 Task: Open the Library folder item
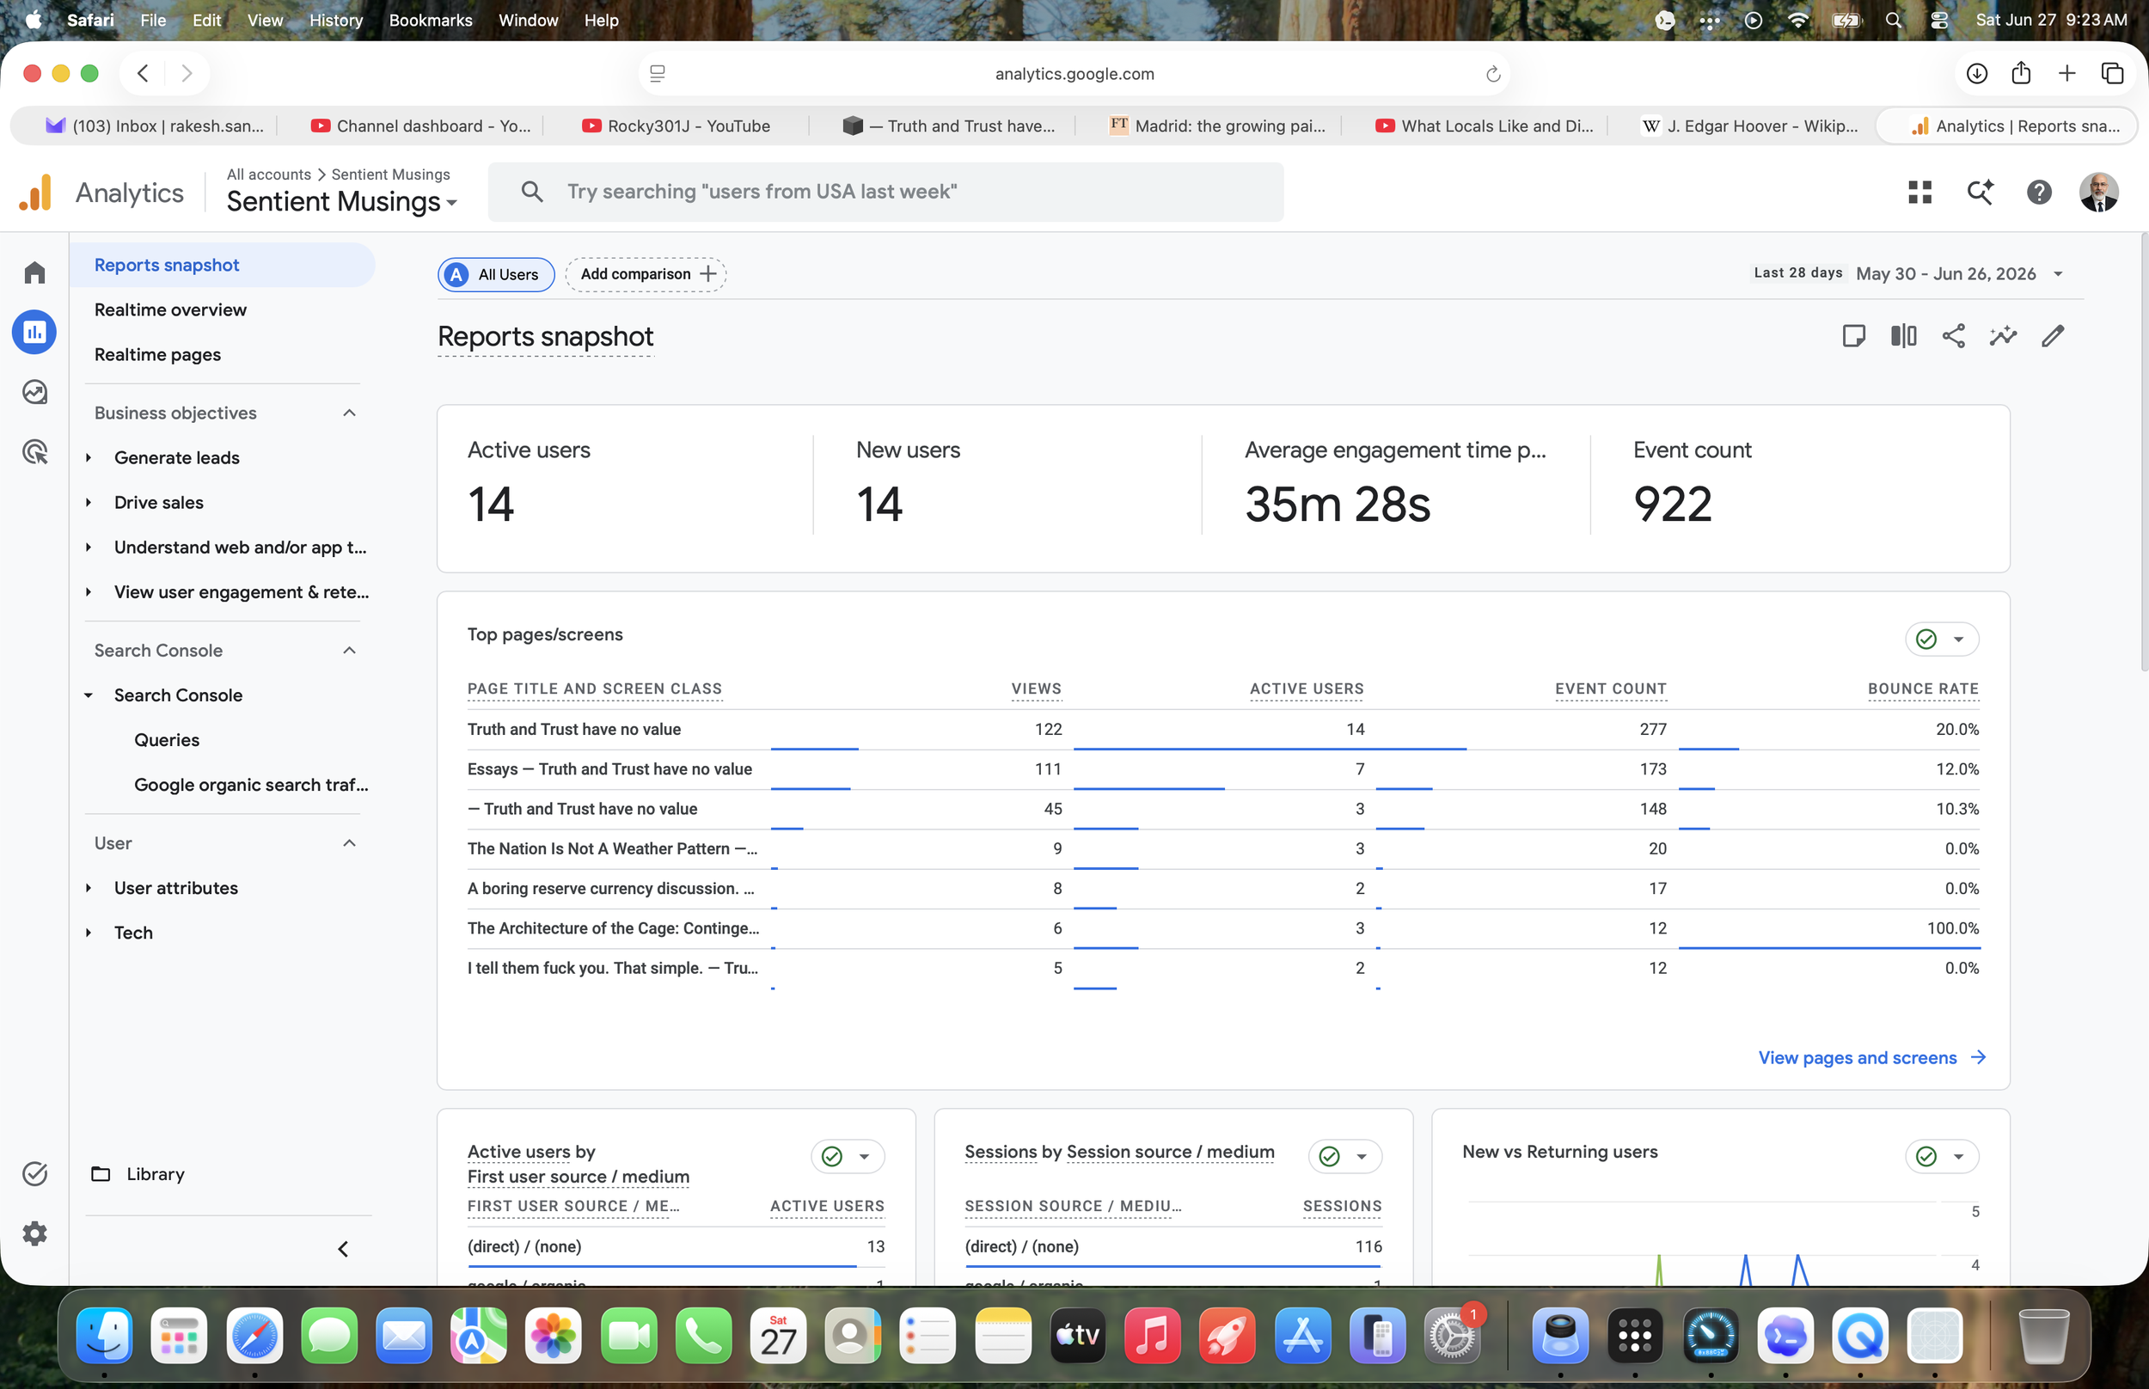tap(138, 1173)
